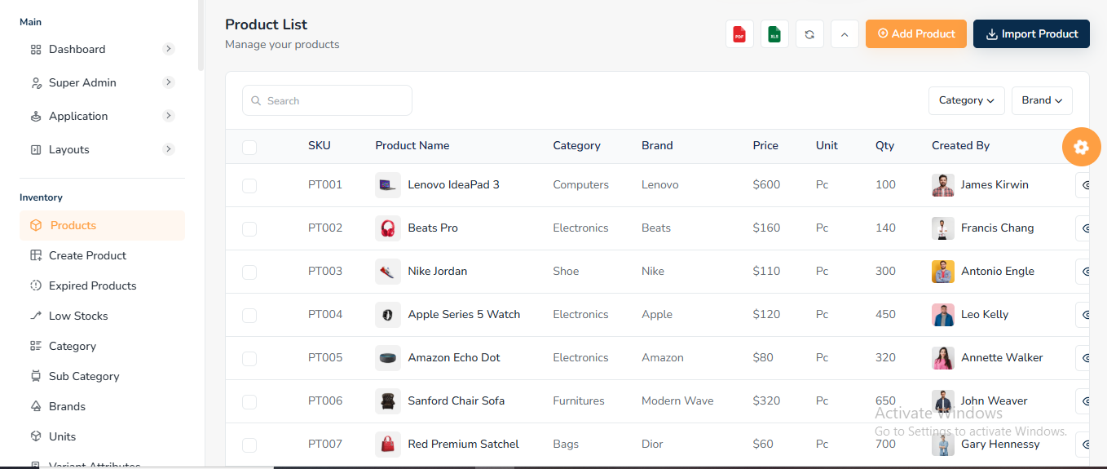
Task: Check the box for PT001 row
Action: tap(249, 186)
